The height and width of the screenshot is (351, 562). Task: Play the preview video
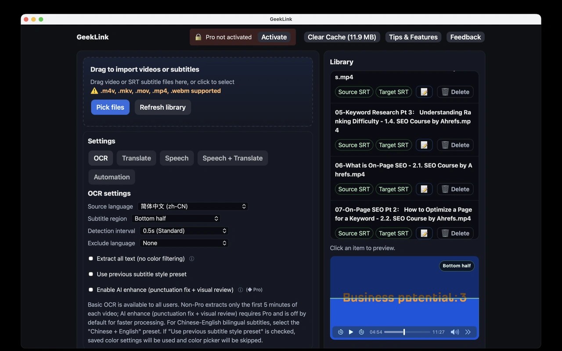(x=351, y=332)
